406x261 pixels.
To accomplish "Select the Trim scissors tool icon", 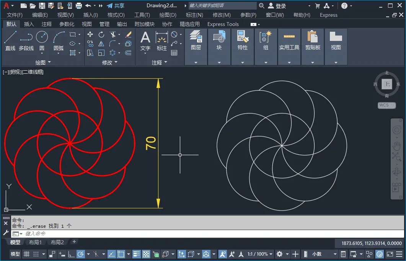I will pos(113,34).
